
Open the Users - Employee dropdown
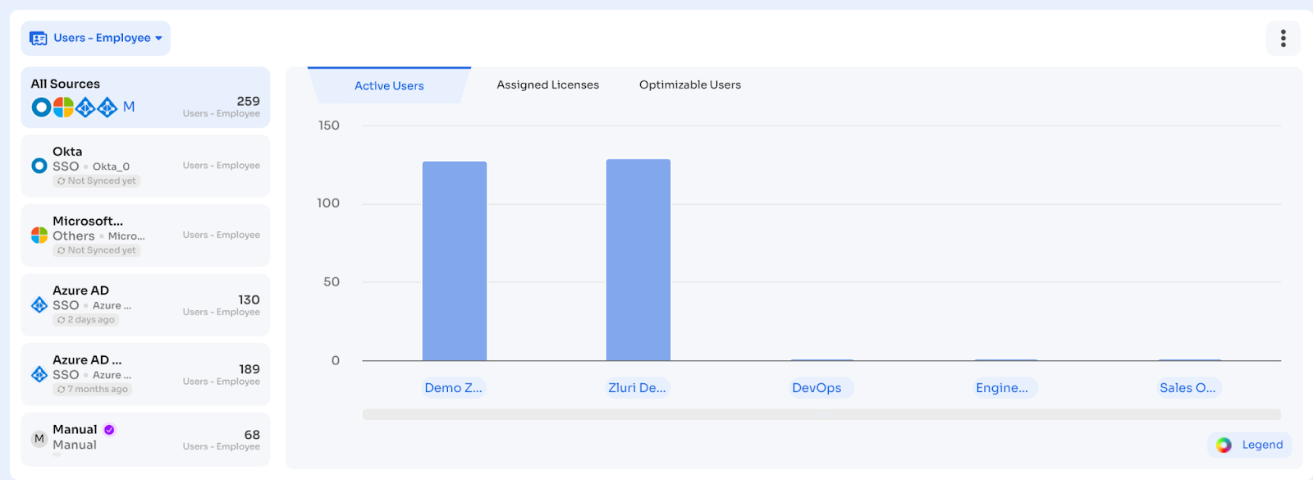[95, 39]
